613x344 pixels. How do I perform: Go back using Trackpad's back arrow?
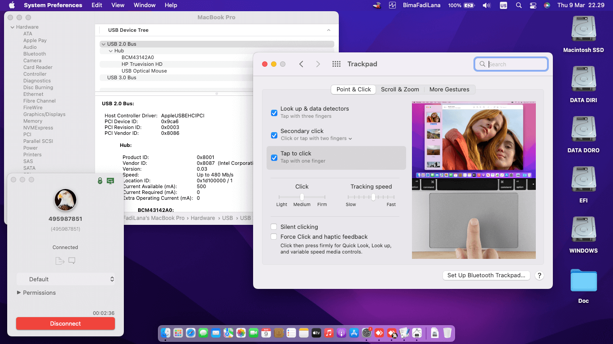(301, 64)
